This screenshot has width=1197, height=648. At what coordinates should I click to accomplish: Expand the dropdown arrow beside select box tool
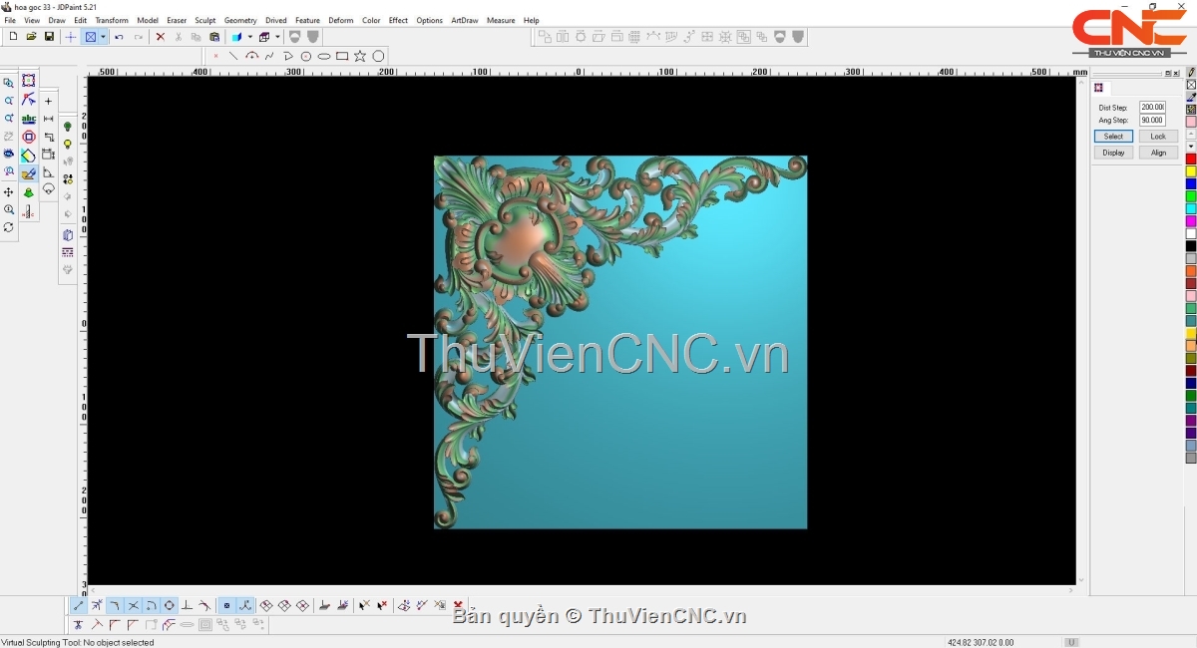[x=103, y=37]
